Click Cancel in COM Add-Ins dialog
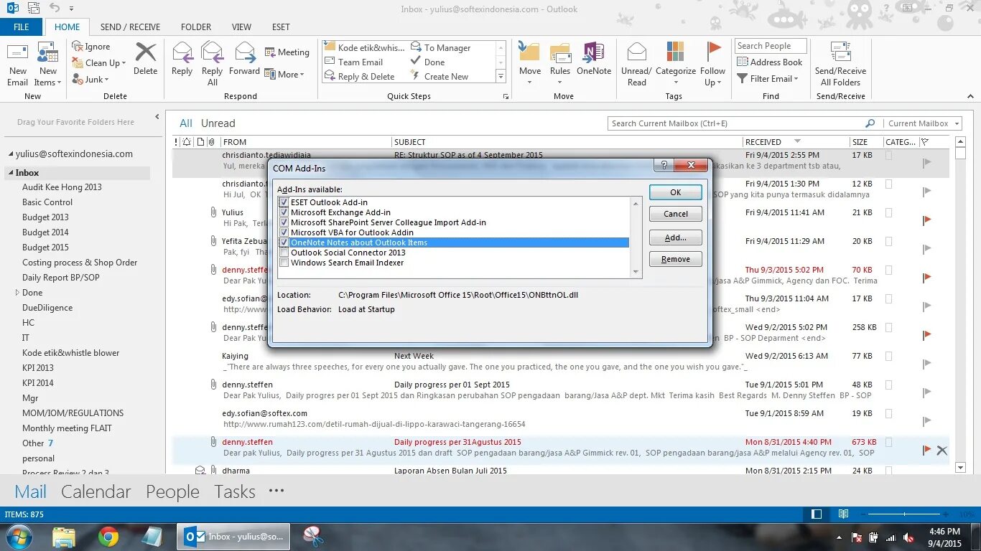The height and width of the screenshot is (551, 981). (x=676, y=214)
